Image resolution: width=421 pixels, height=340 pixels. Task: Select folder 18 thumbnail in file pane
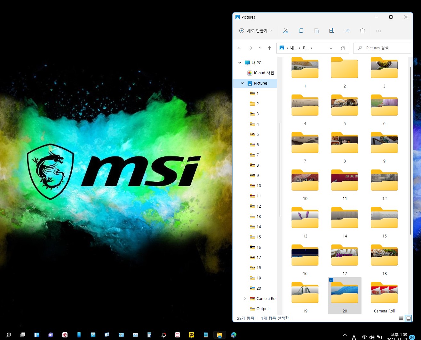tap(384, 255)
